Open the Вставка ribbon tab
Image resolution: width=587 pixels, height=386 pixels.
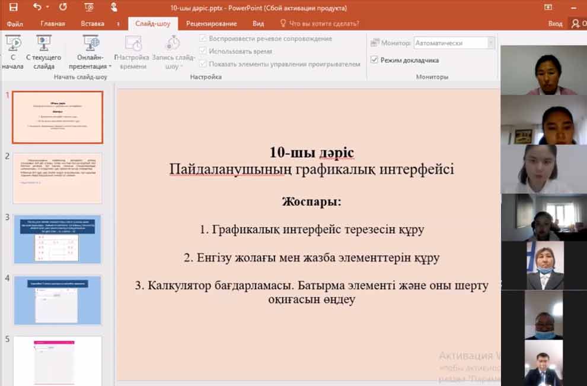click(92, 24)
